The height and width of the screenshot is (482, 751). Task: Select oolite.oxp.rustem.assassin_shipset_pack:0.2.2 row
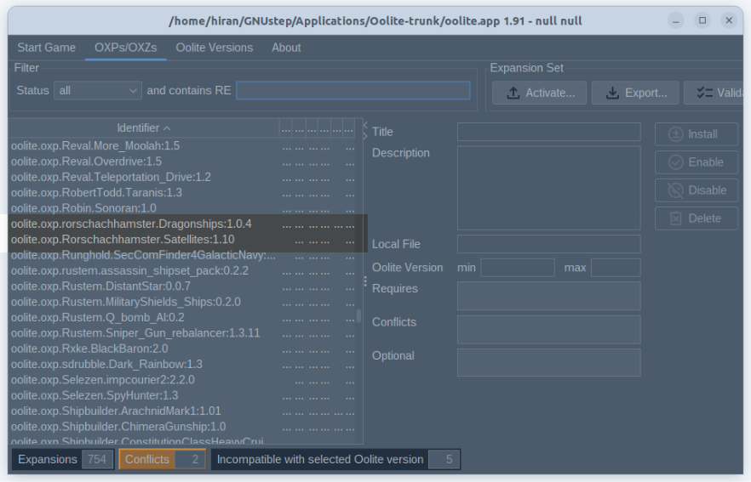(182, 271)
